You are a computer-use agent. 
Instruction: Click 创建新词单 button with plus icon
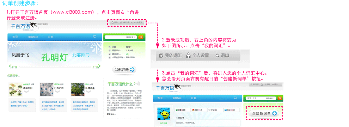pos(264,113)
